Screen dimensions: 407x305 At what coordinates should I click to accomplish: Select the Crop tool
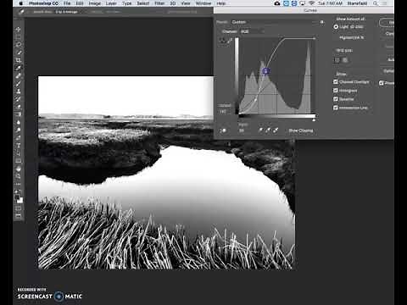(x=19, y=60)
